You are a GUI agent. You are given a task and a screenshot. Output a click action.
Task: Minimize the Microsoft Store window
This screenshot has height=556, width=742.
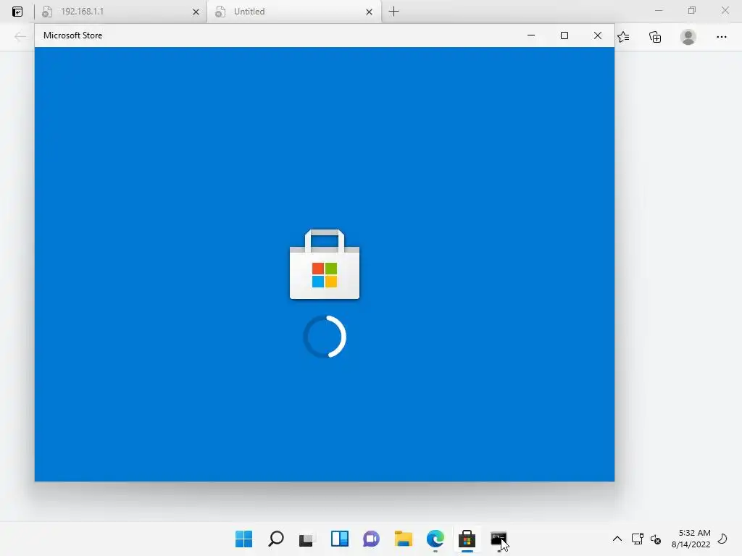(x=531, y=35)
